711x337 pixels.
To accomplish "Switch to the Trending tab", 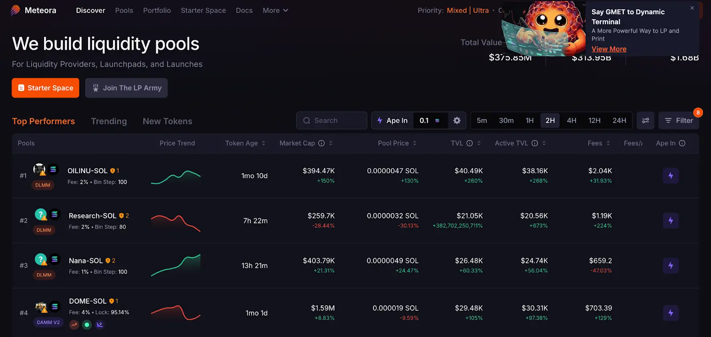I will point(109,121).
